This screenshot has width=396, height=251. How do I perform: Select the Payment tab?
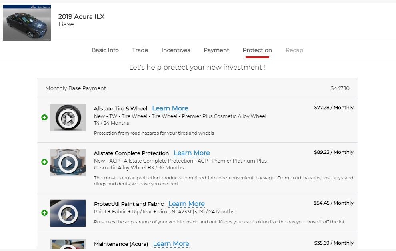pos(216,50)
